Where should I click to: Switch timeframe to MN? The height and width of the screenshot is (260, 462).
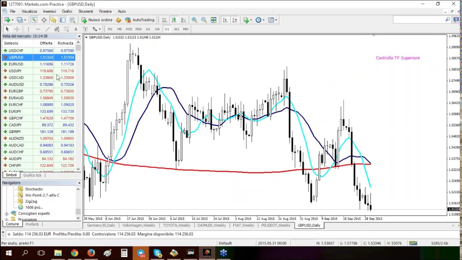[186, 29]
